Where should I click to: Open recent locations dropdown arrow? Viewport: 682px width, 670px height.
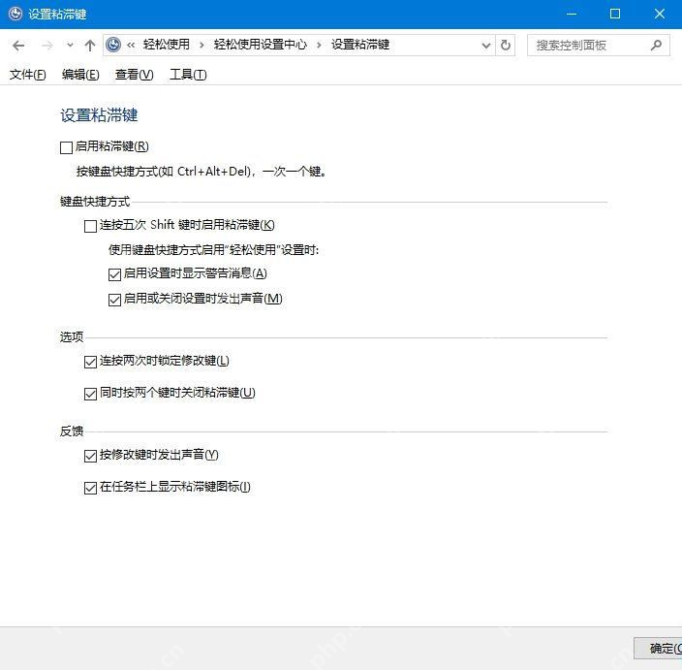click(70, 45)
